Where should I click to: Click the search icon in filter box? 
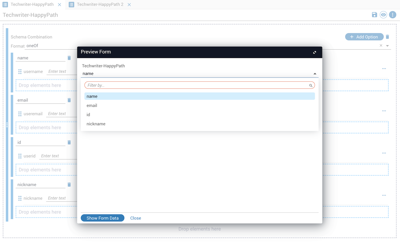tap(310, 85)
